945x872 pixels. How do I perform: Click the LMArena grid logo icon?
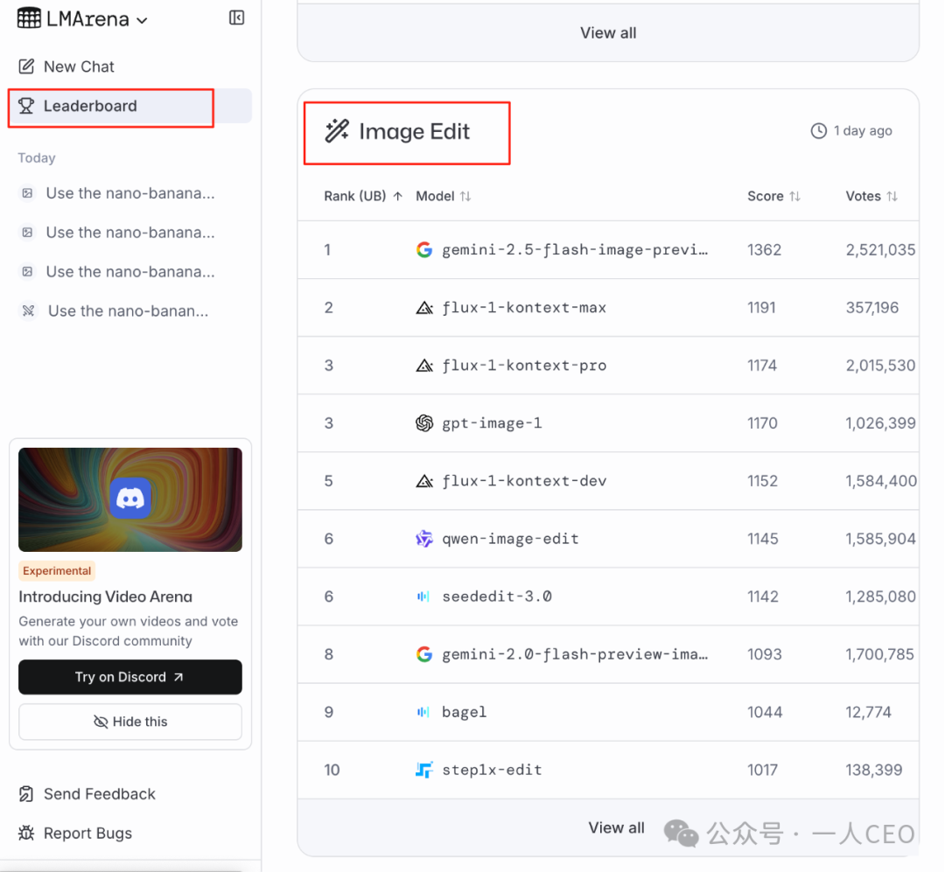coord(29,18)
